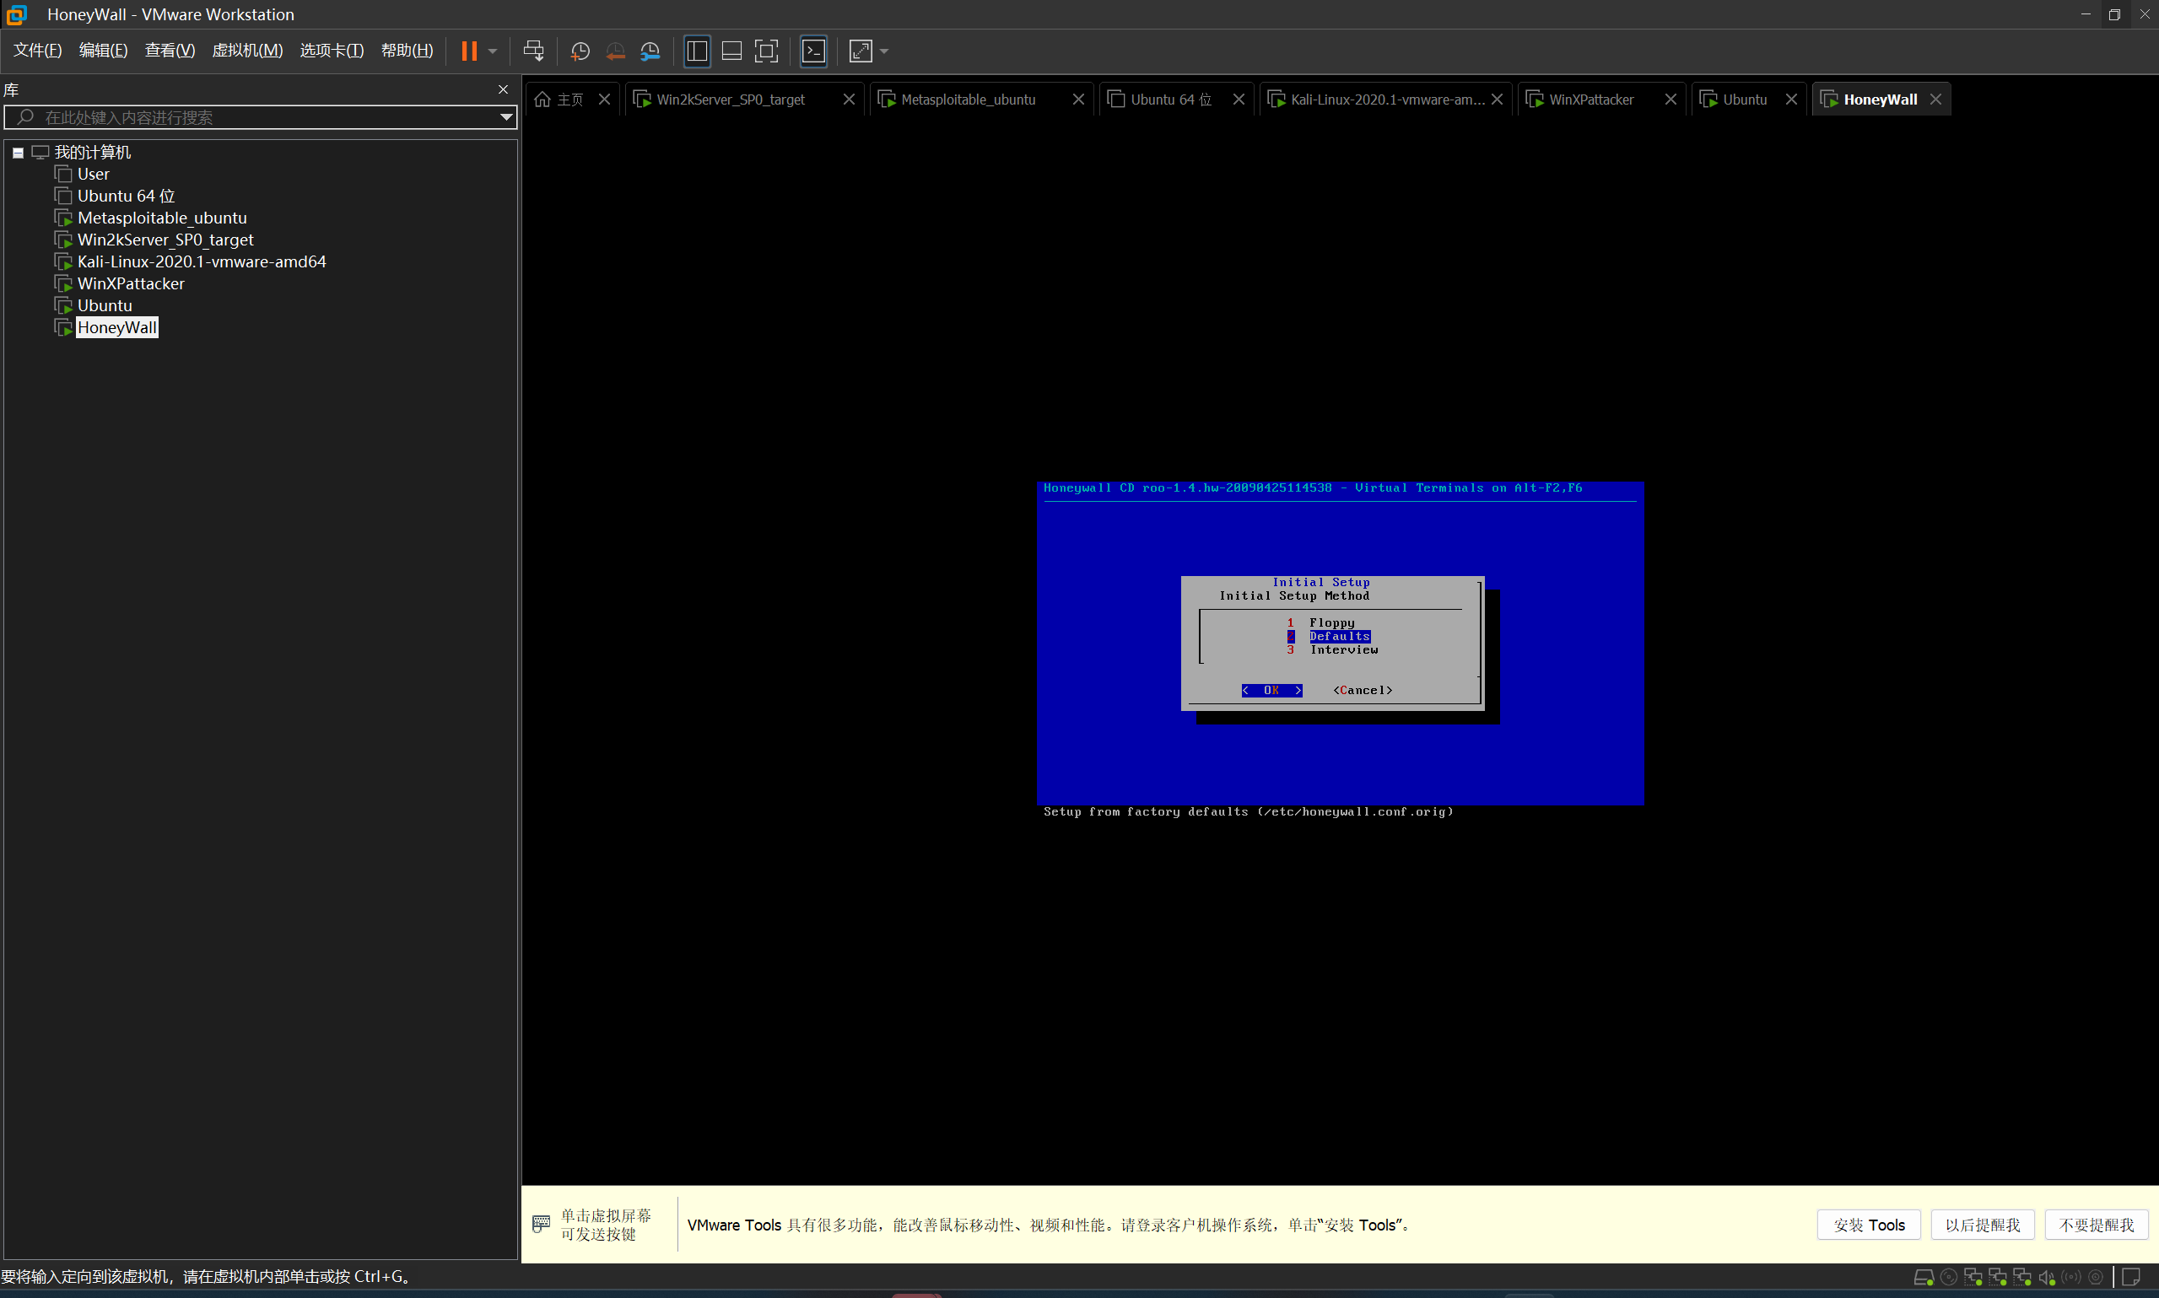
Task: Close the 主页 home tab
Action: (x=604, y=100)
